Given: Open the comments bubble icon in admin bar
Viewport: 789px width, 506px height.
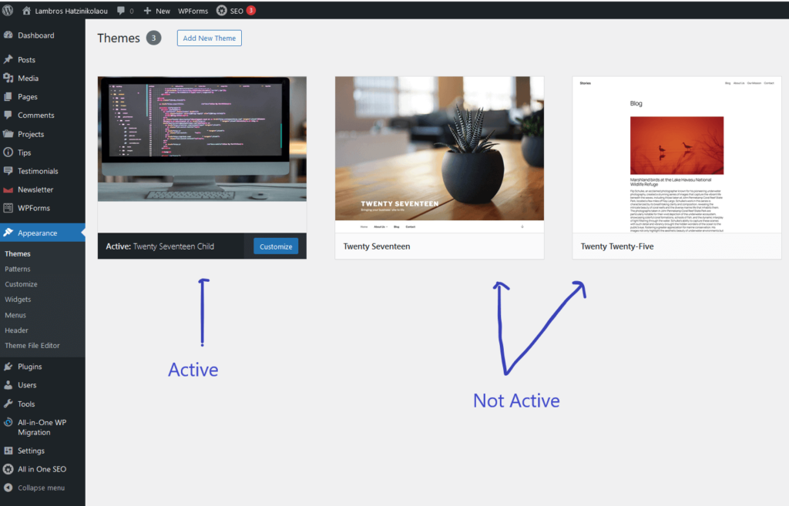Looking at the screenshot, I should [122, 11].
